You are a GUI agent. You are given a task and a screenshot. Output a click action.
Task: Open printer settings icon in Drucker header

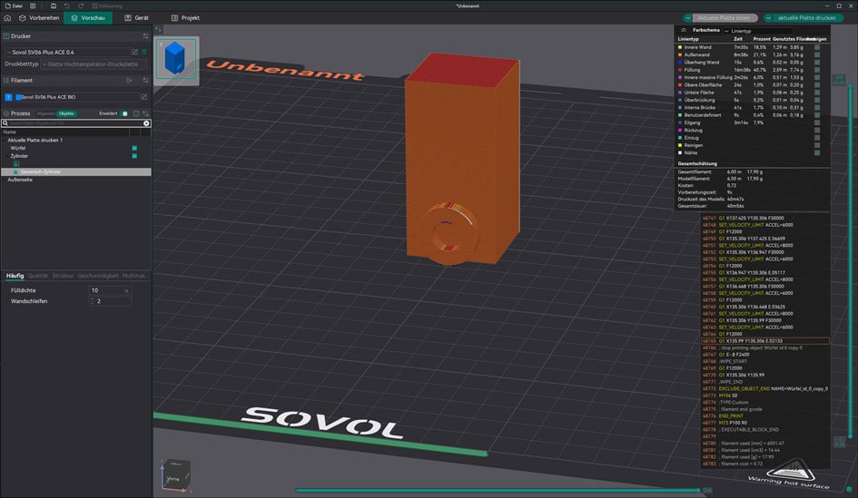[x=145, y=36]
